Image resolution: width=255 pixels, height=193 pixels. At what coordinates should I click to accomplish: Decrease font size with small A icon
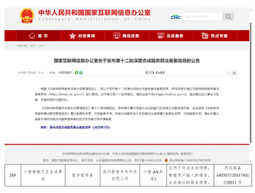(x=228, y=73)
